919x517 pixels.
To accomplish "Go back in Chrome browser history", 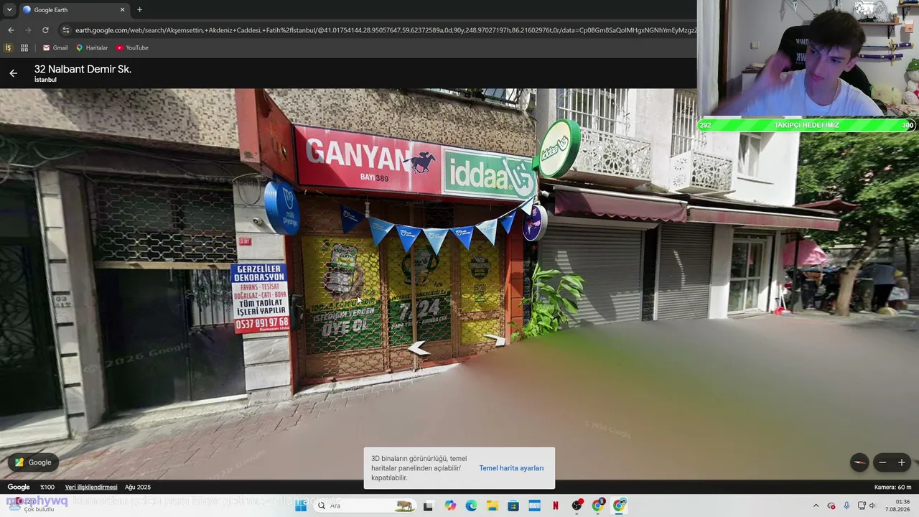I will point(11,30).
